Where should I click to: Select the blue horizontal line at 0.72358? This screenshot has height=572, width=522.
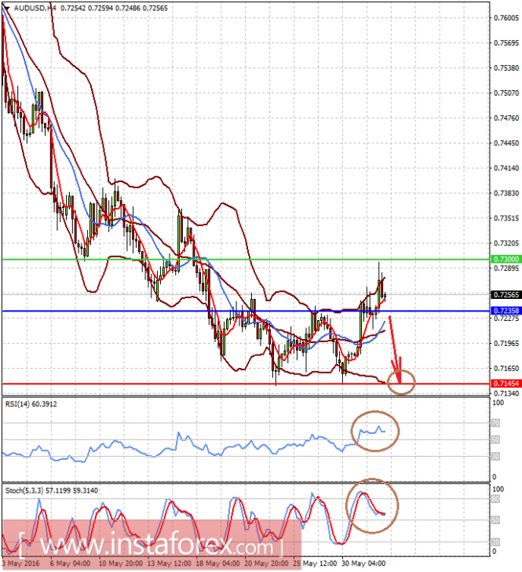[246, 312]
